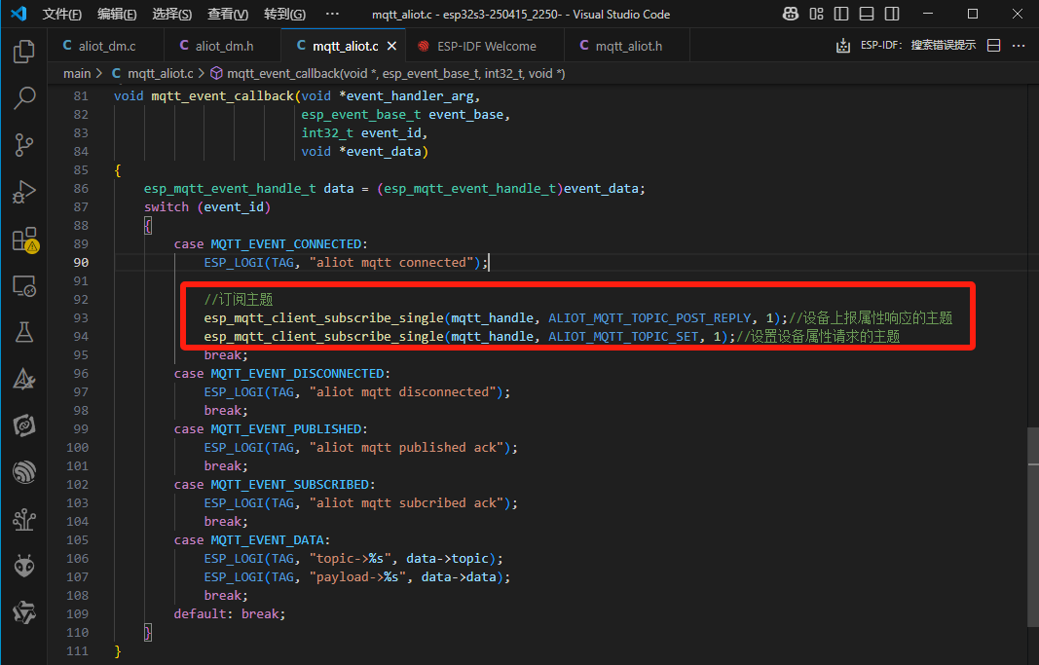1039x665 pixels.
Task: Open the Source Control view
Action: (23, 145)
